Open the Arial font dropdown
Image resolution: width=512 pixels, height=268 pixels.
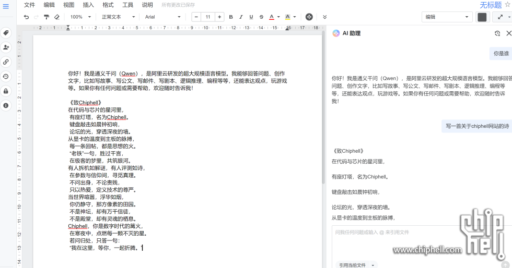coord(162,17)
